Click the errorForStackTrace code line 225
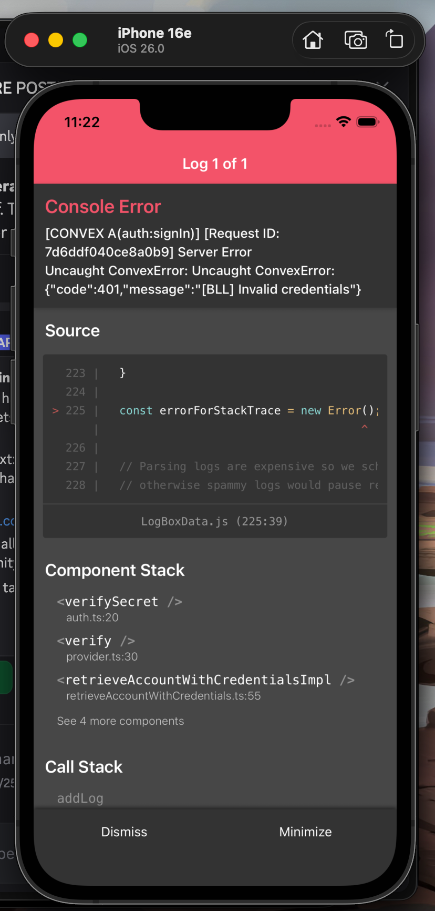This screenshot has height=911, width=435. point(248,411)
